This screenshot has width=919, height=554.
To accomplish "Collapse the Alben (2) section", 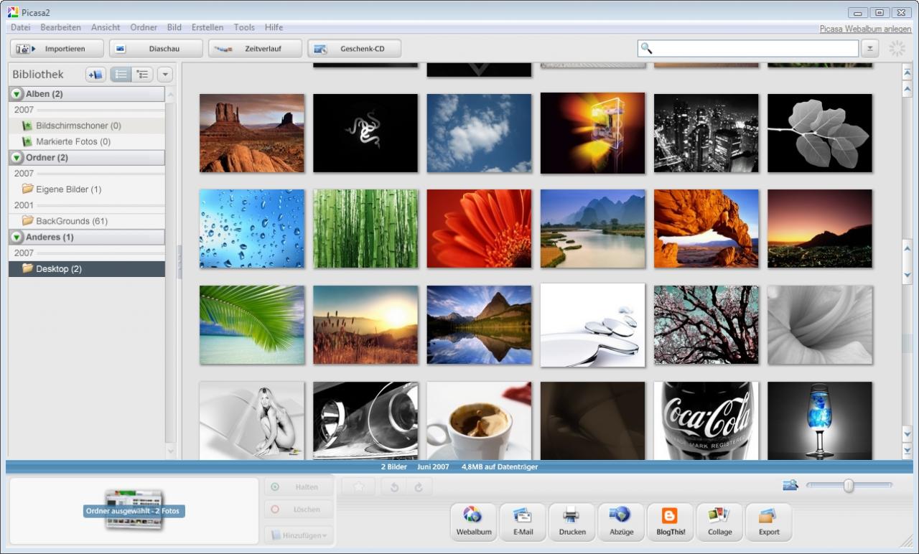I will point(17,94).
